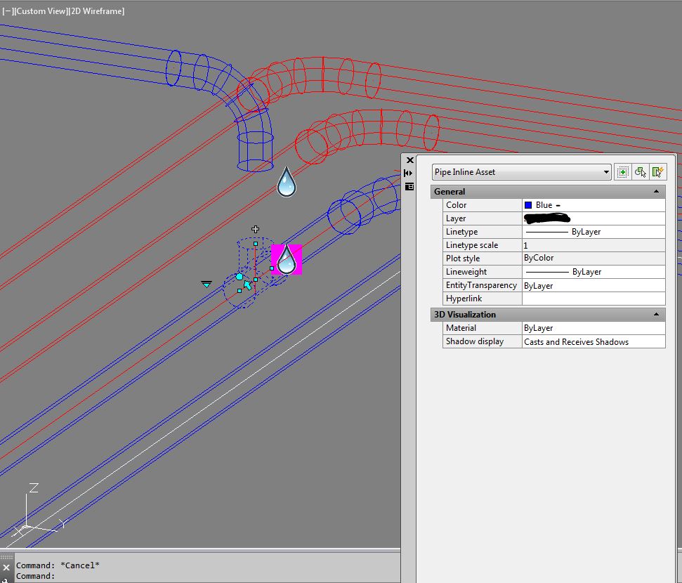This screenshot has height=583, width=682.
Task: Click the Blue color swatch
Action: [527, 204]
